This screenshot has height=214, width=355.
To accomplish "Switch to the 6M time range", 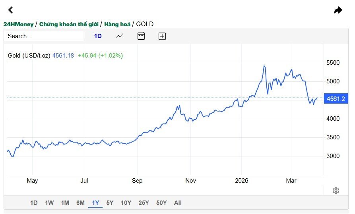I will pos(80,203).
